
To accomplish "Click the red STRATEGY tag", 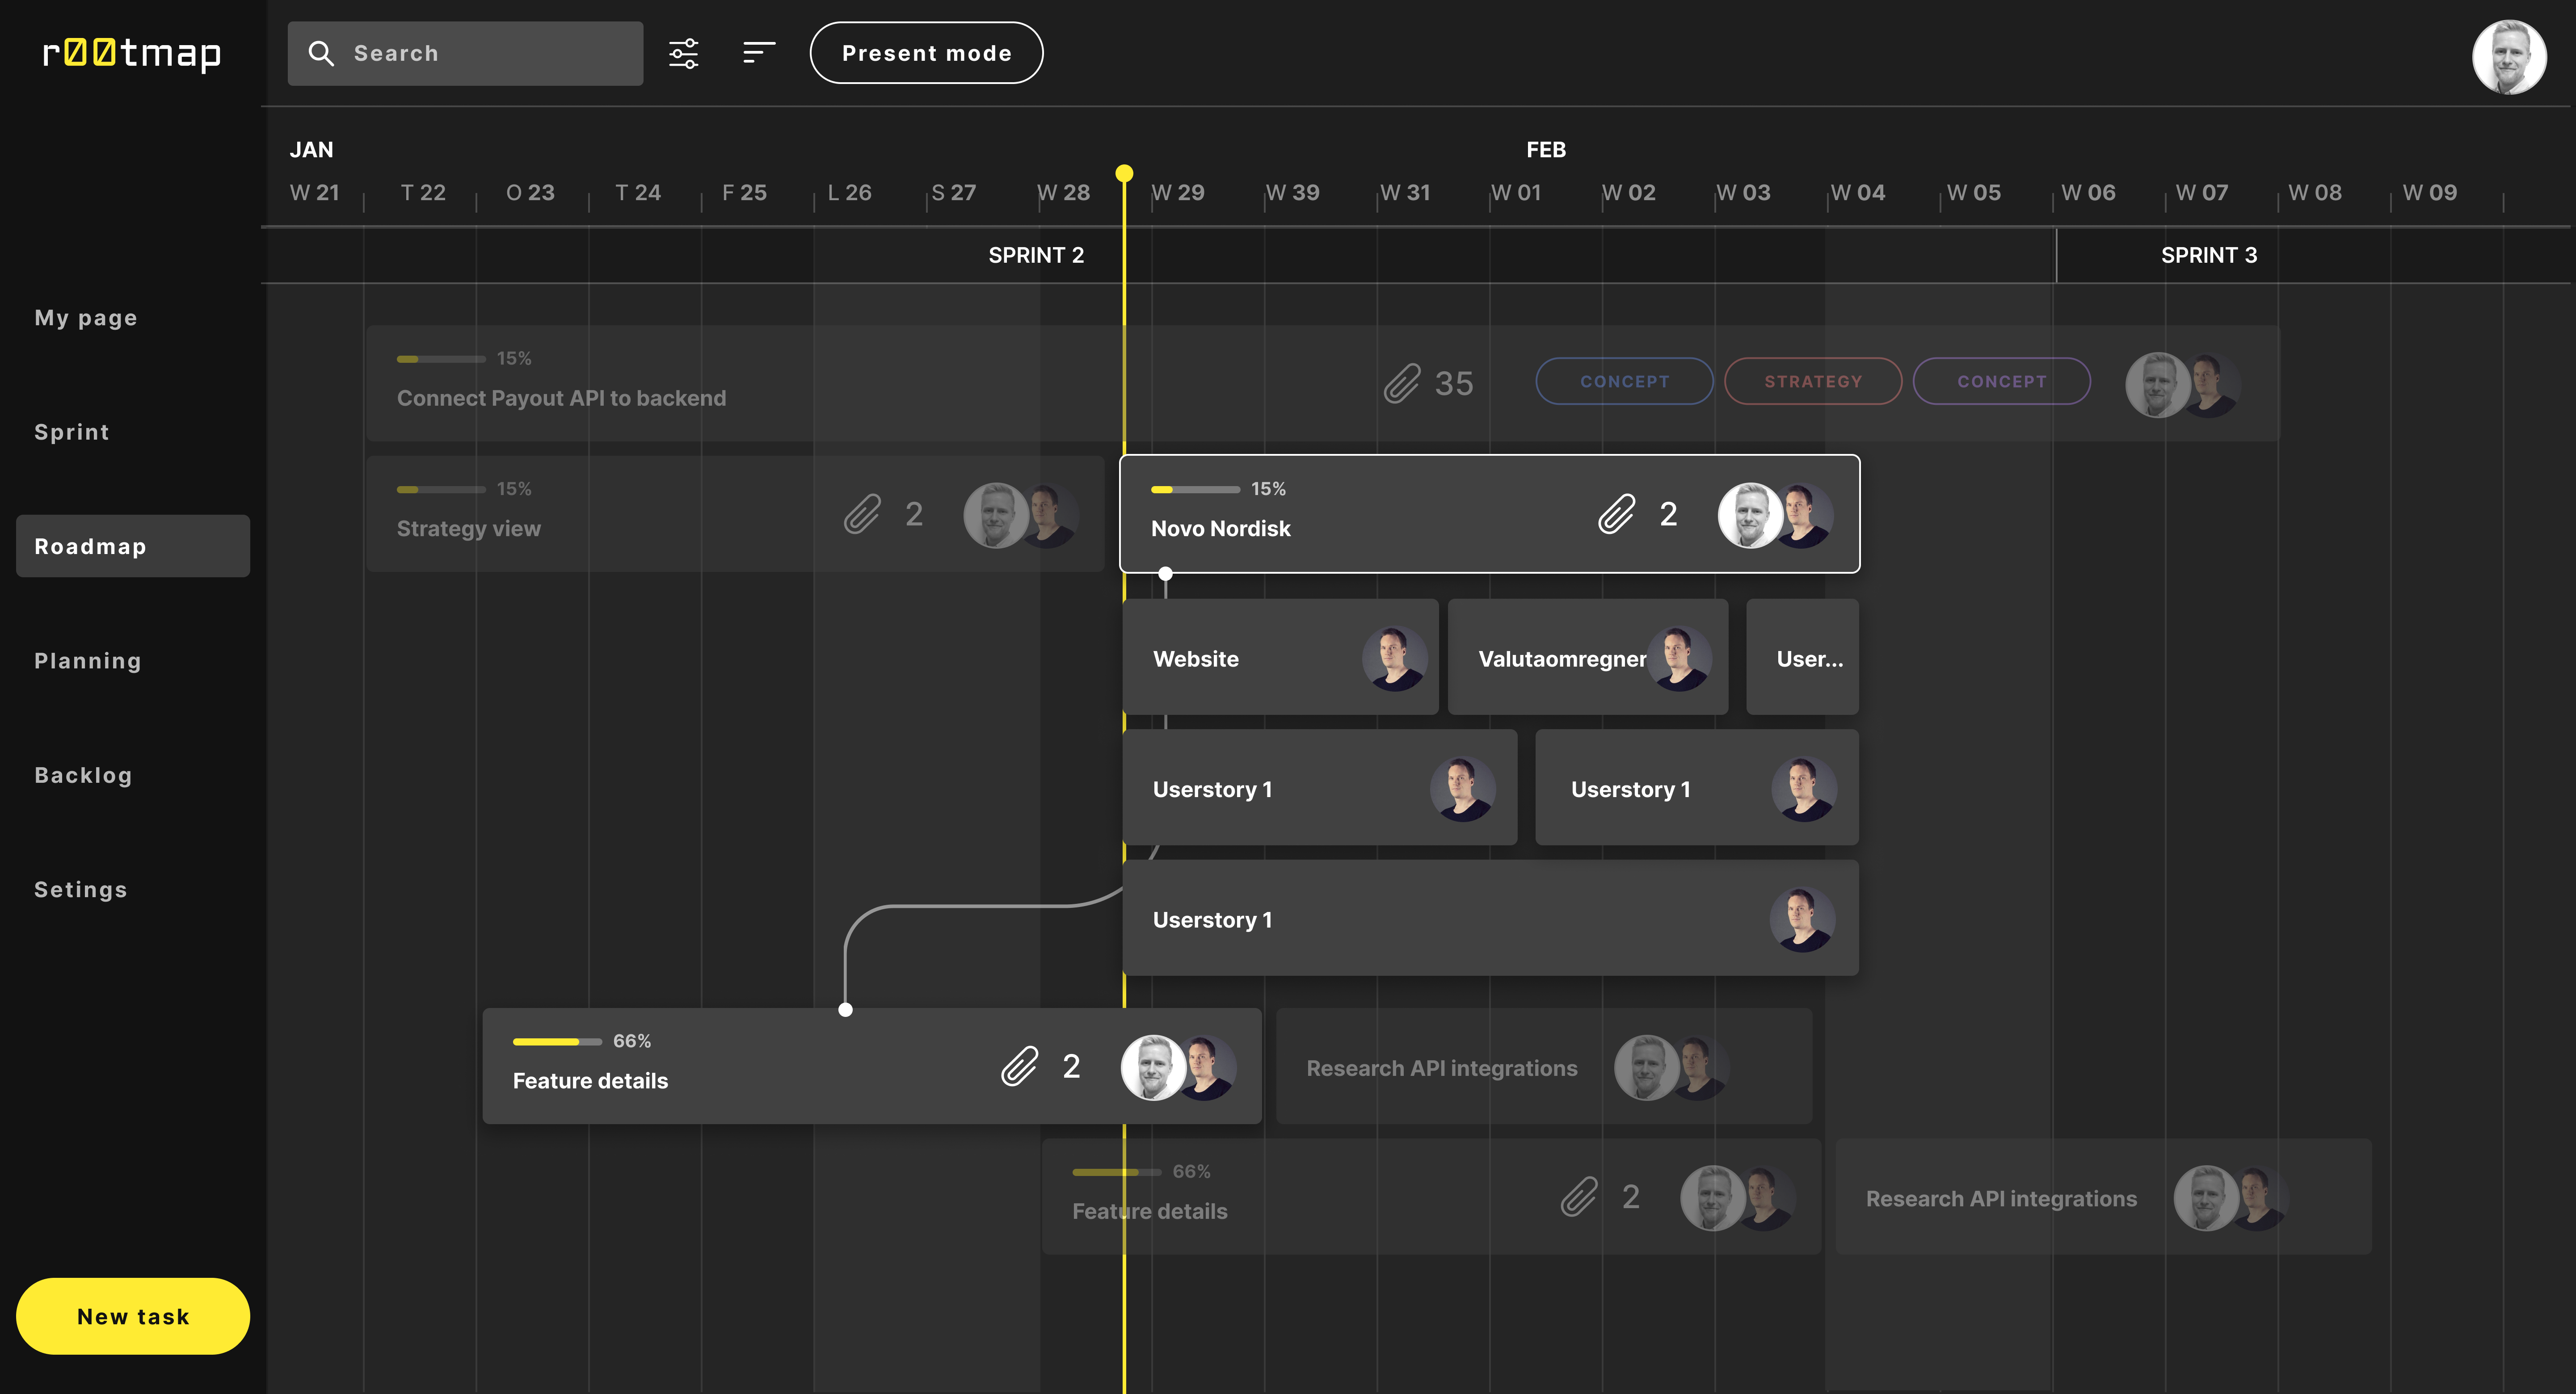I will click(1813, 381).
